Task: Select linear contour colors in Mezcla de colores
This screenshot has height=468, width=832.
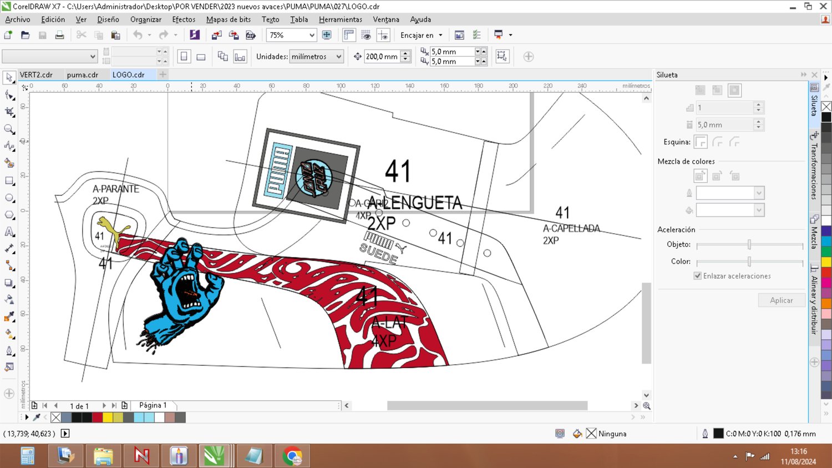Action: pos(700,177)
